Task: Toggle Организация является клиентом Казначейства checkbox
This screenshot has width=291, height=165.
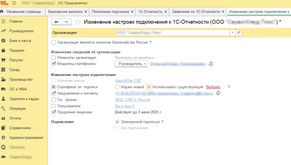Action: coord(53,42)
